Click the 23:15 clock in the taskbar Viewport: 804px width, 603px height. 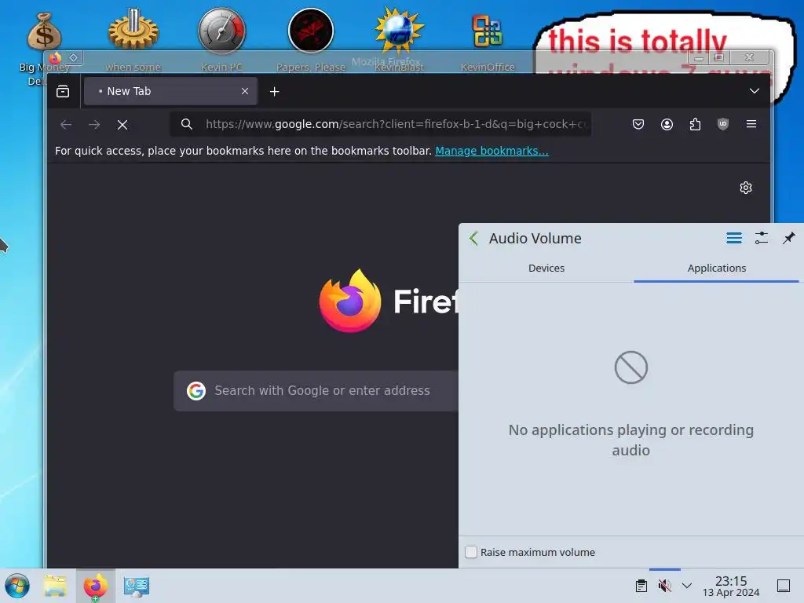tap(731, 586)
